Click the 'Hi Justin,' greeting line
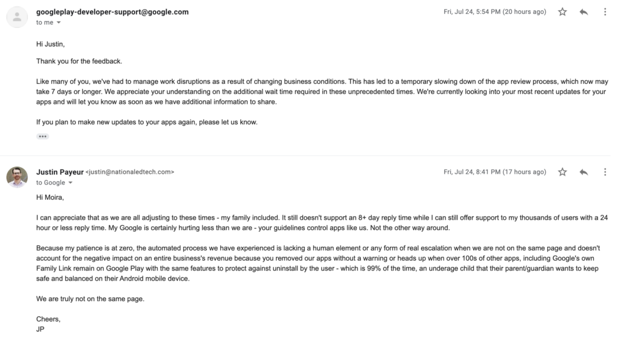This screenshot has width=618, height=338. pos(52,44)
